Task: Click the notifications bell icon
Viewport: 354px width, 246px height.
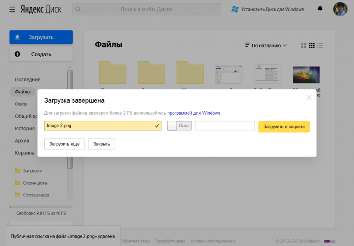Action: 320,9
